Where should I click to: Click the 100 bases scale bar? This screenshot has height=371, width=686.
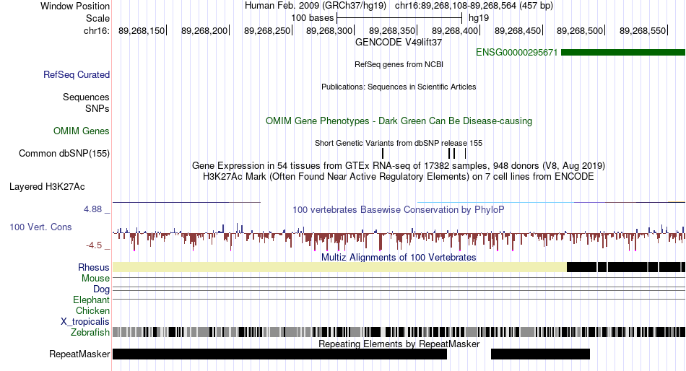click(399, 18)
